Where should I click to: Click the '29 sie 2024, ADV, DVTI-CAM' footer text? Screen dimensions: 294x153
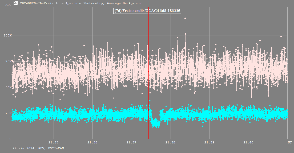point(38,148)
